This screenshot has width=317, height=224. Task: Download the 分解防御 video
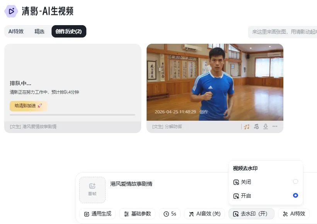(266, 127)
